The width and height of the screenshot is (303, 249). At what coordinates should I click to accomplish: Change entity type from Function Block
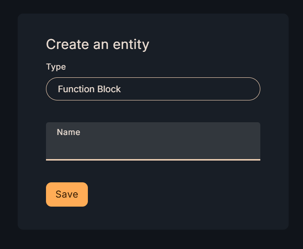pos(153,89)
